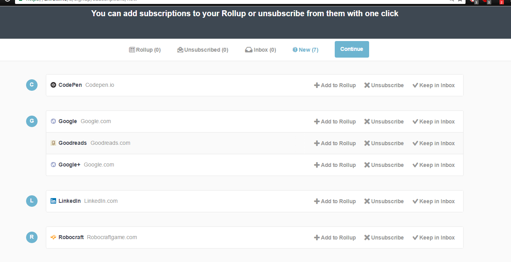
Task: Click the Google+ globe favicon icon
Action: tap(53, 165)
